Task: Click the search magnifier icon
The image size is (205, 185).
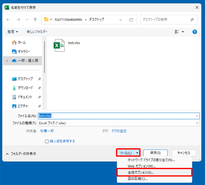Action: click(x=192, y=20)
